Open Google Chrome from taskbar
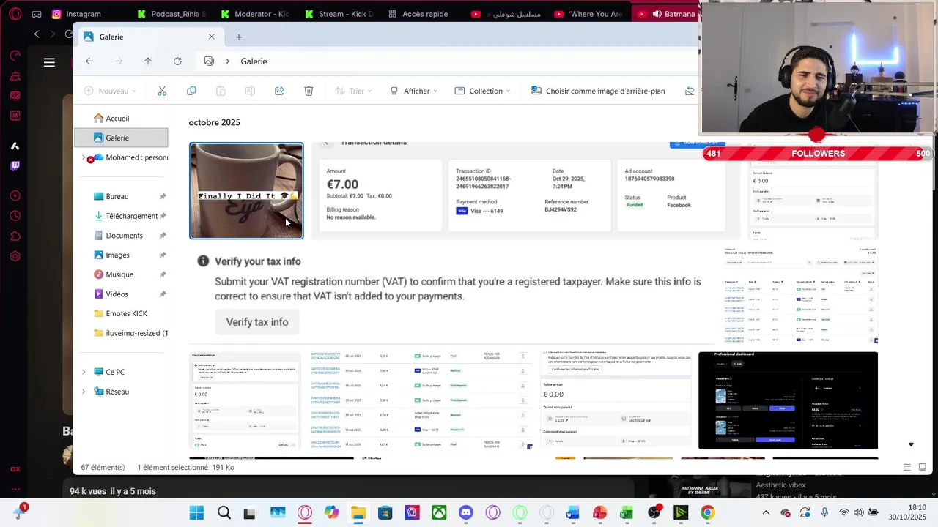Viewport: 938px width, 527px height. [x=707, y=513]
